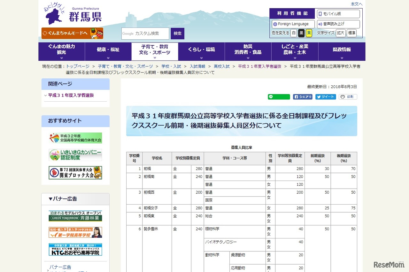Tweet this page using the ツイート icon
The image size is (409, 272).
325,97
